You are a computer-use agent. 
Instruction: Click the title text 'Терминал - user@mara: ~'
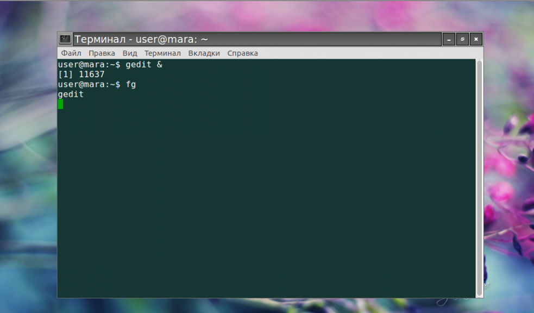tap(141, 39)
